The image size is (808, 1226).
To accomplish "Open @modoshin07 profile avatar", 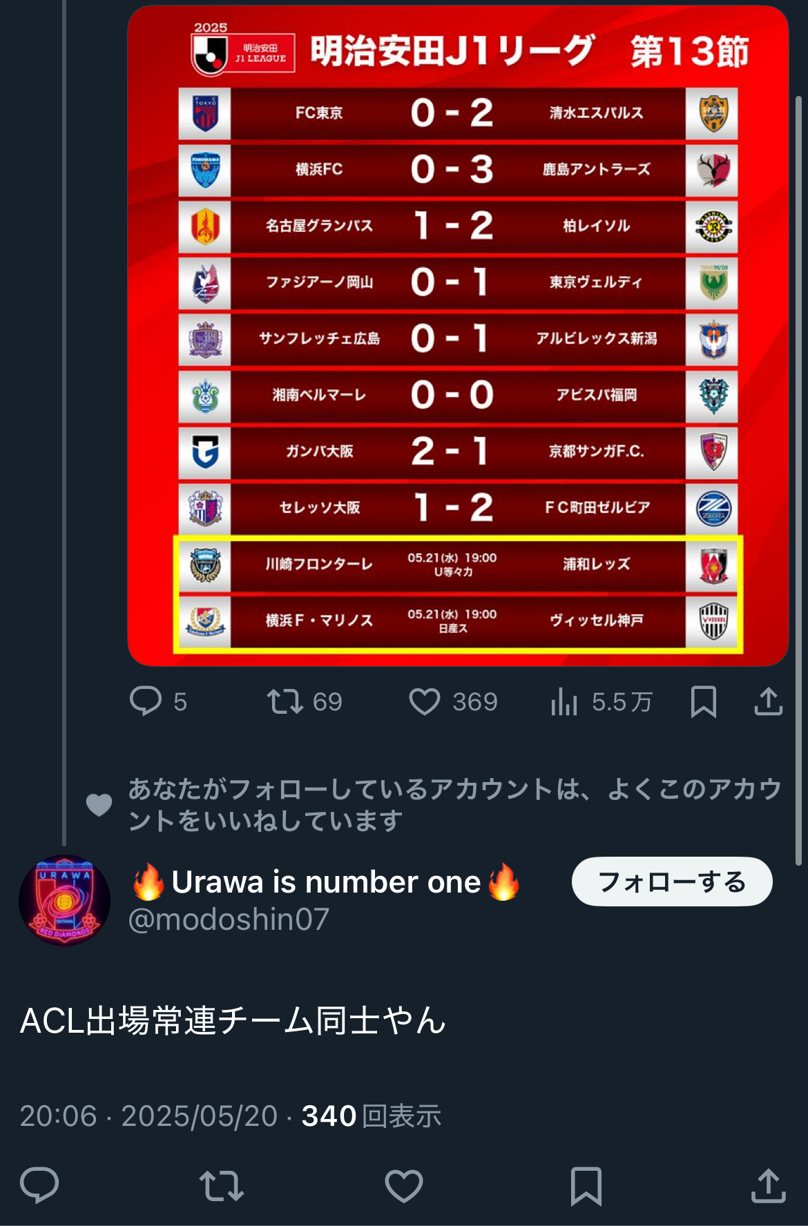I will click(64, 900).
